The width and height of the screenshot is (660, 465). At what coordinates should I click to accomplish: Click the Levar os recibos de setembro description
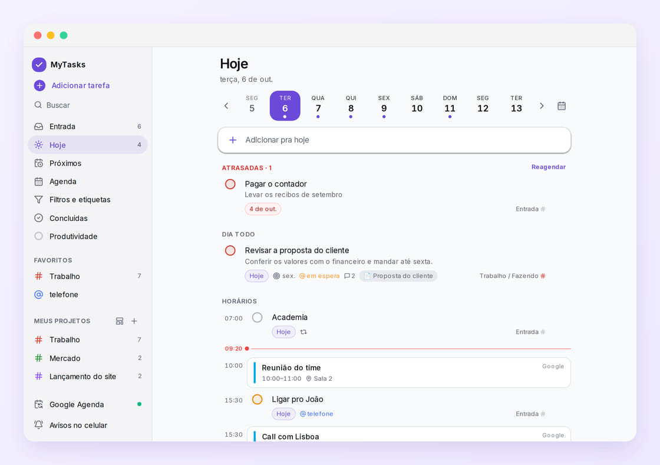pos(293,195)
